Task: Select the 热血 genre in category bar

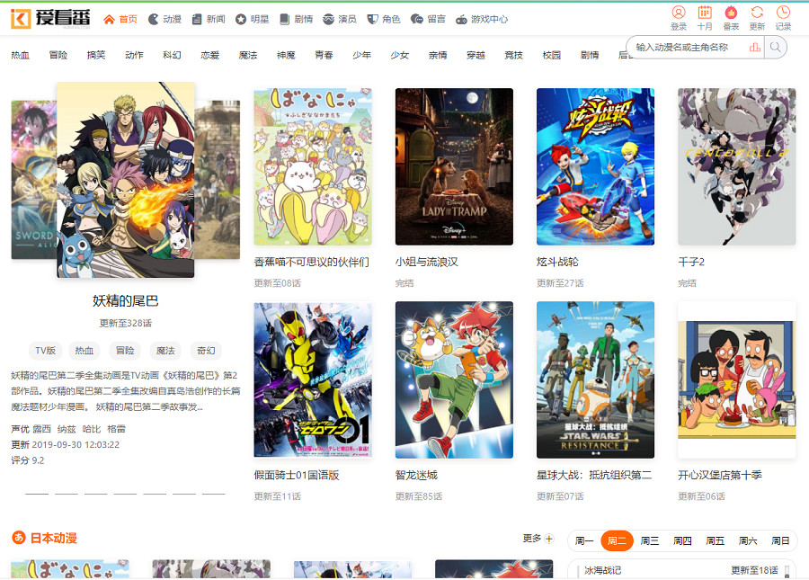Action: pos(20,55)
